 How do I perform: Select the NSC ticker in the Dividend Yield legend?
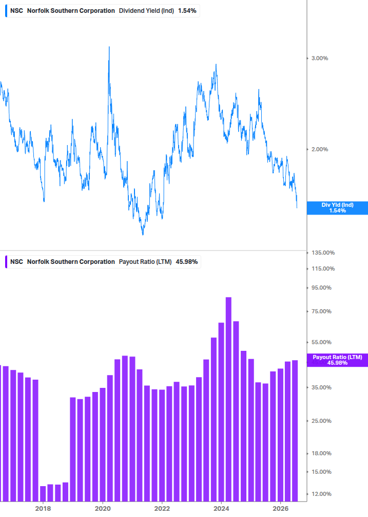[16, 11]
